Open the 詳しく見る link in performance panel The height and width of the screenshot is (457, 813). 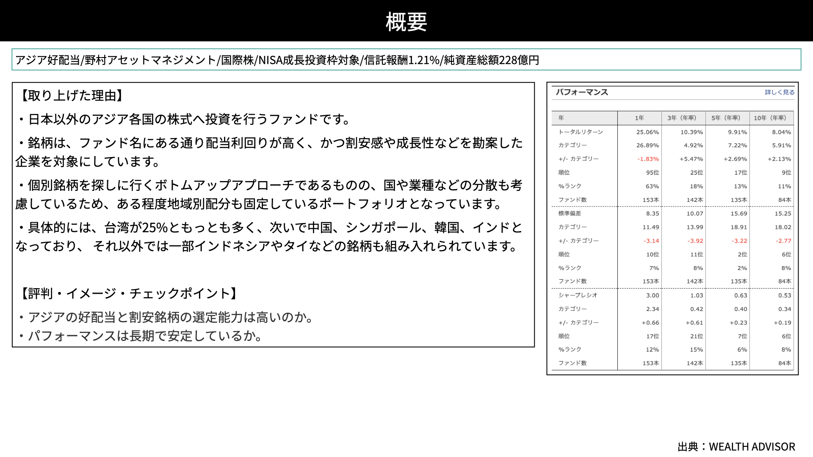pos(780,92)
